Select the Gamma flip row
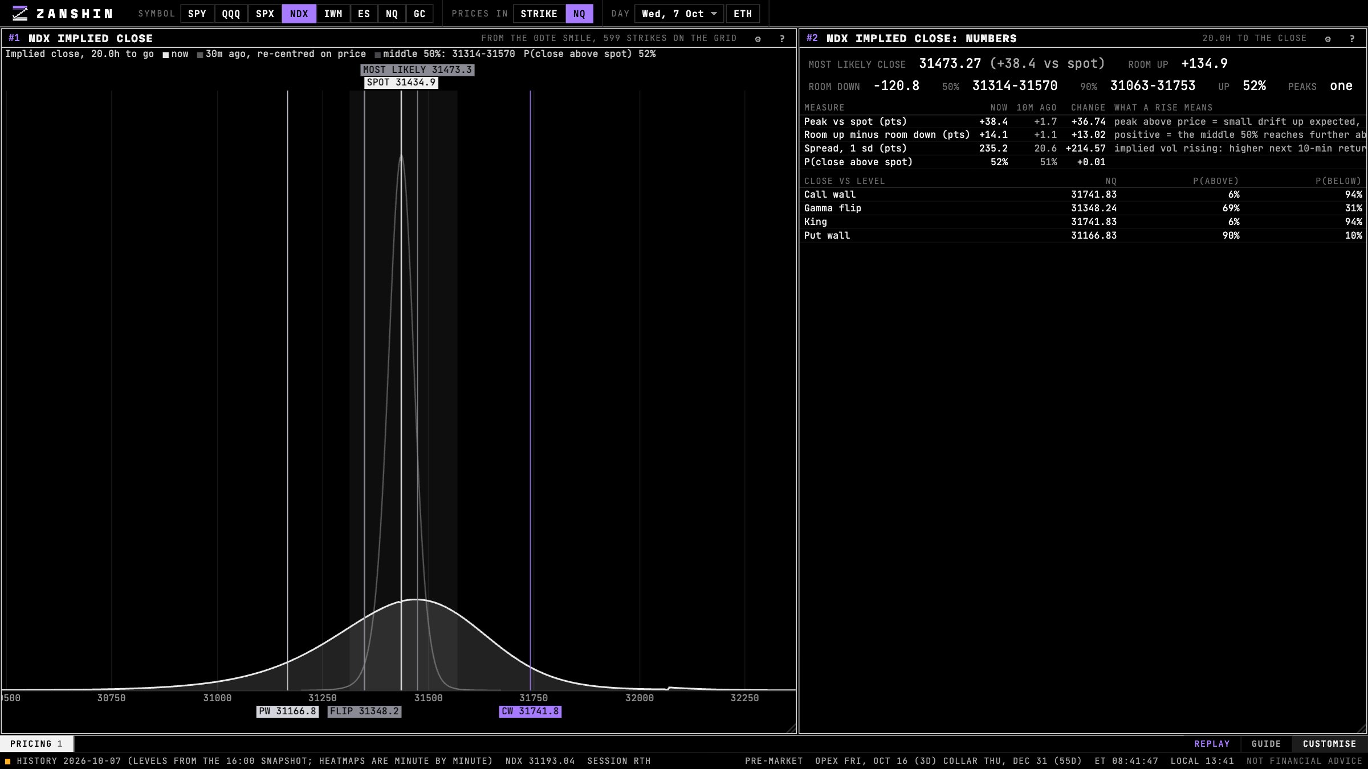 point(1083,208)
